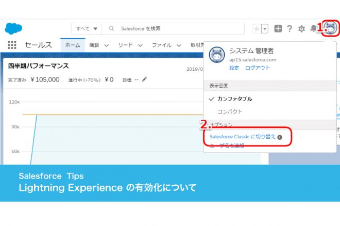Click the セールス app name

tap(38, 45)
